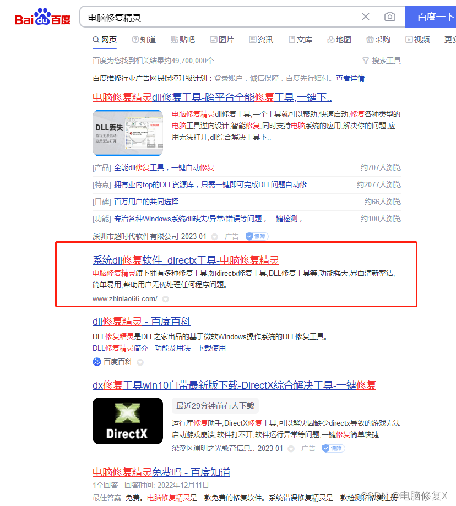Image resolution: width=456 pixels, height=506 pixels.
Task: Open 电脑修复精灵免费吗 - 百度知道 result
Action: 161,472
